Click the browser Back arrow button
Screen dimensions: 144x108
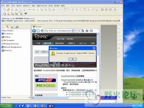tap(34, 31)
